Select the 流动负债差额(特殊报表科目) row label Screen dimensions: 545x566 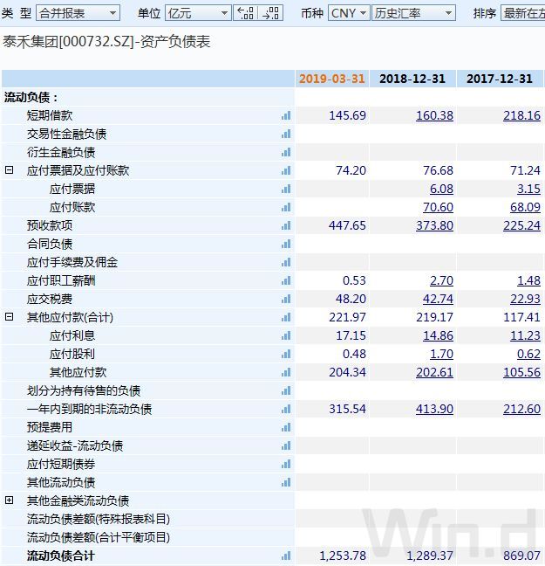[x=99, y=519]
